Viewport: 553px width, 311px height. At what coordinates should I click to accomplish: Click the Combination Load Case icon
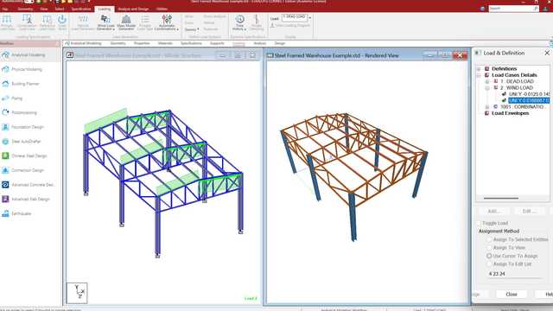pyautogui.click(x=27, y=19)
